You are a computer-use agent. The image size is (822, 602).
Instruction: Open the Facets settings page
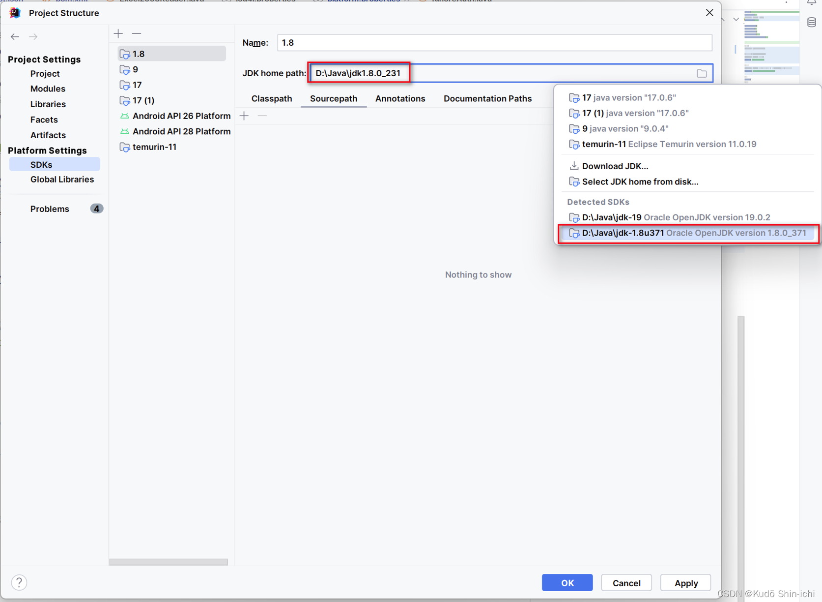point(44,120)
